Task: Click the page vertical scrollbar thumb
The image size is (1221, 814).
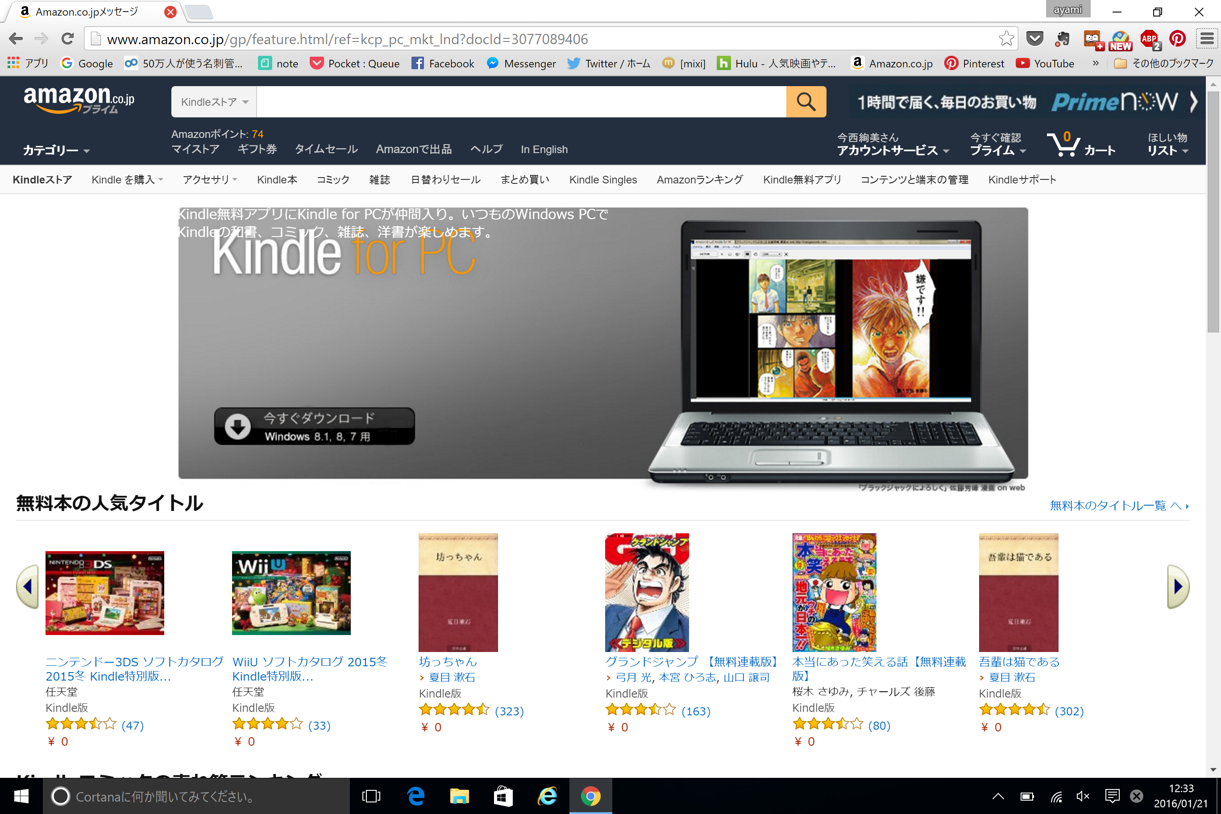Action: 1213,212
